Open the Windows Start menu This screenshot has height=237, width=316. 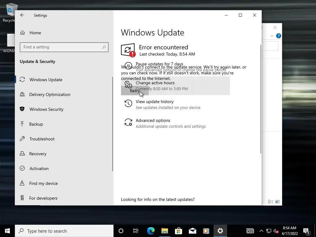click(7, 231)
